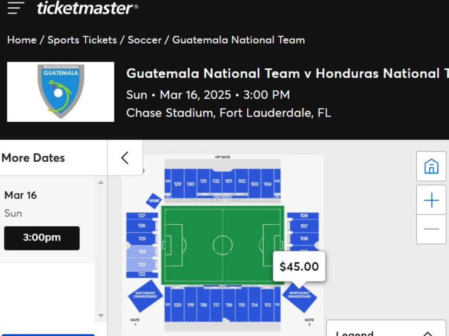Select the 3:00pm showtime

click(x=42, y=238)
